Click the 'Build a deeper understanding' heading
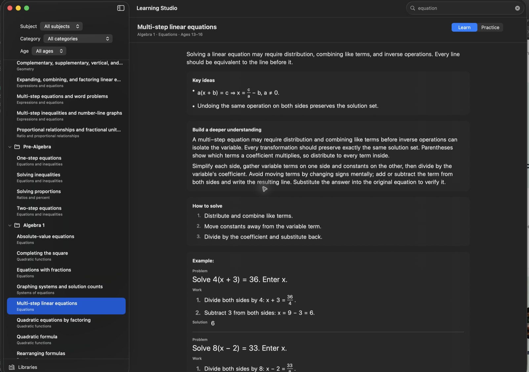Image resolution: width=529 pixels, height=372 pixels. point(227,130)
